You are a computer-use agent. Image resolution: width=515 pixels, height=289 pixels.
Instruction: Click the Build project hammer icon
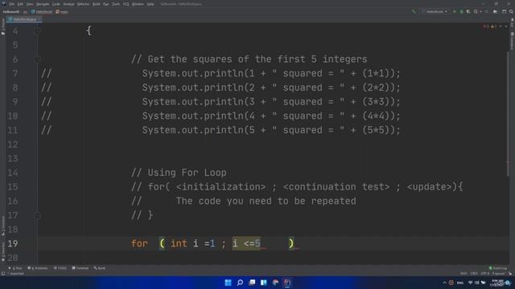click(x=414, y=11)
